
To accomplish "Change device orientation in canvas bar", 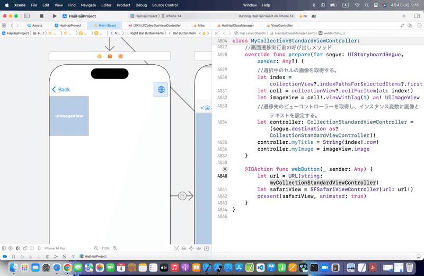I will [25, 248].
